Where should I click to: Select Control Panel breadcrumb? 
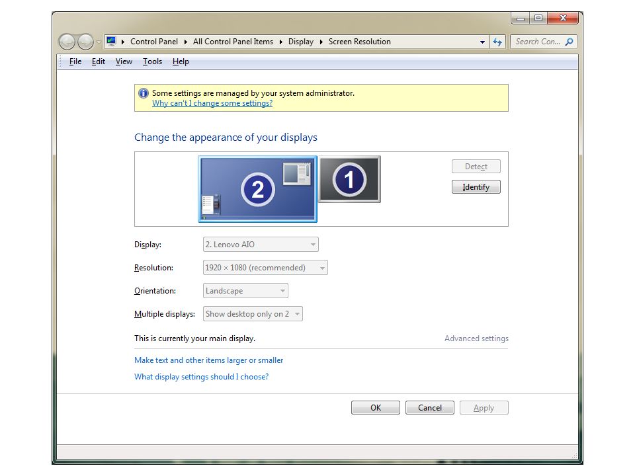point(154,42)
